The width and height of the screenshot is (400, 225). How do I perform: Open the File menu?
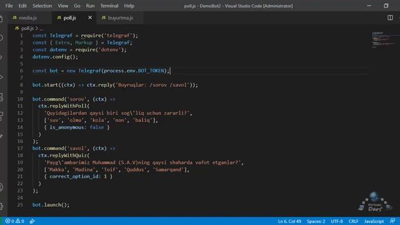click(x=9, y=6)
